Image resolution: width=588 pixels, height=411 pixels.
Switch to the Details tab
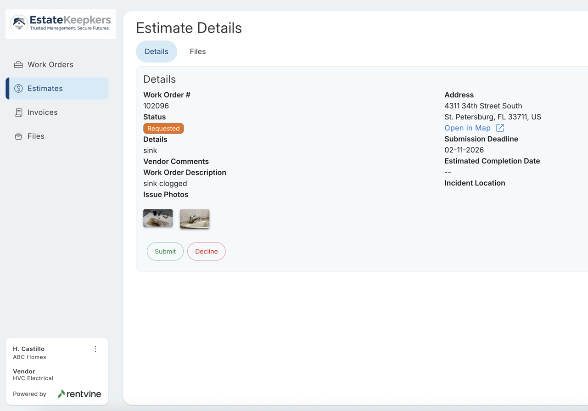click(x=156, y=51)
